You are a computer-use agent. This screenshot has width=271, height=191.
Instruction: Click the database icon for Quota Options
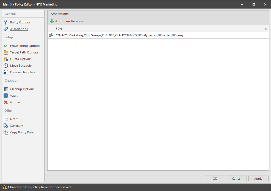click(x=6, y=59)
